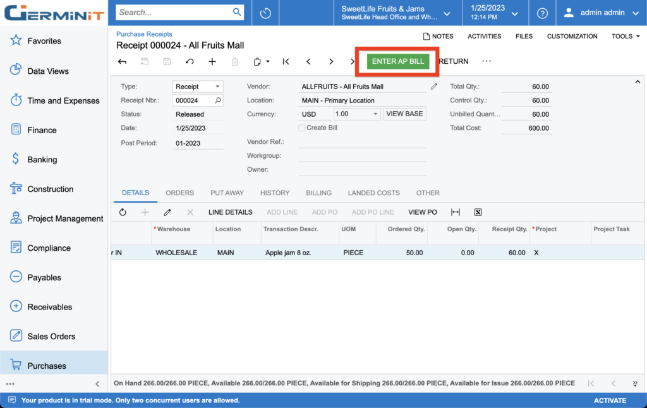Click the undo icon in the receipt toolbar

pos(190,61)
